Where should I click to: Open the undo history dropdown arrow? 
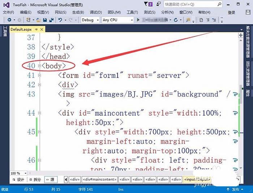[x=65, y=20]
